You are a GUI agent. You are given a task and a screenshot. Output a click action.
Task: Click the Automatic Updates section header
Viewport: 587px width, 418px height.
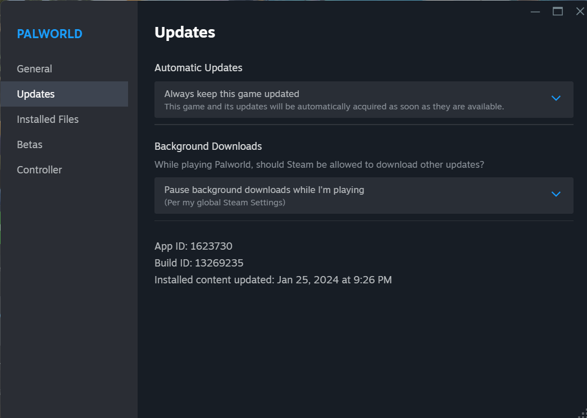point(198,67)
